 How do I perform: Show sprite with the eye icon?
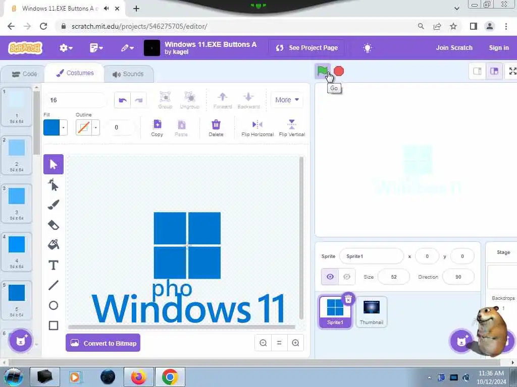point(330,277)
